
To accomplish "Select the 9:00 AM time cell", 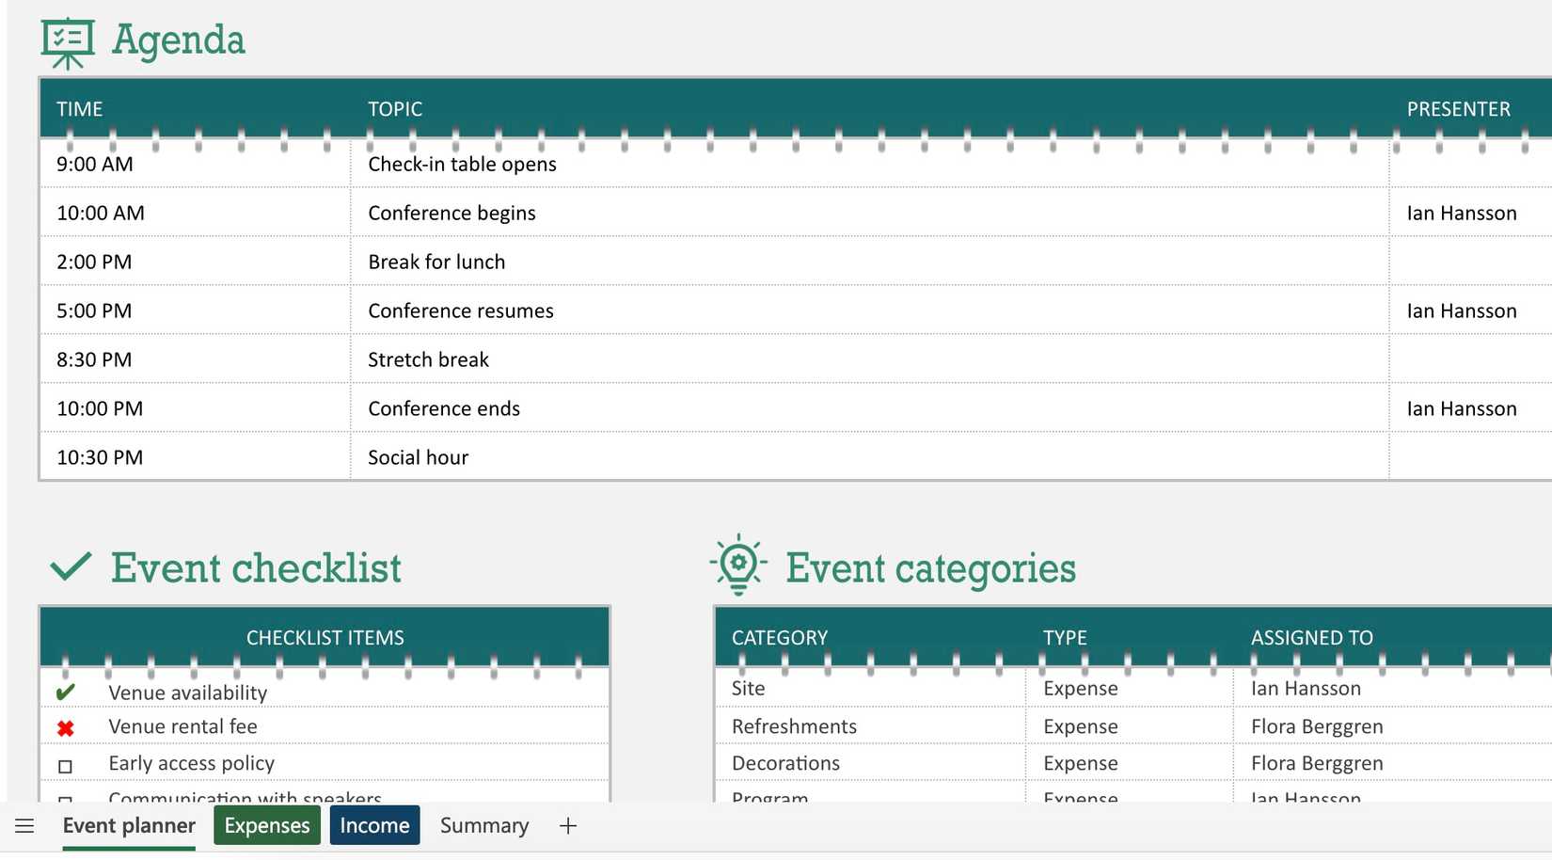I will [95, 163].
